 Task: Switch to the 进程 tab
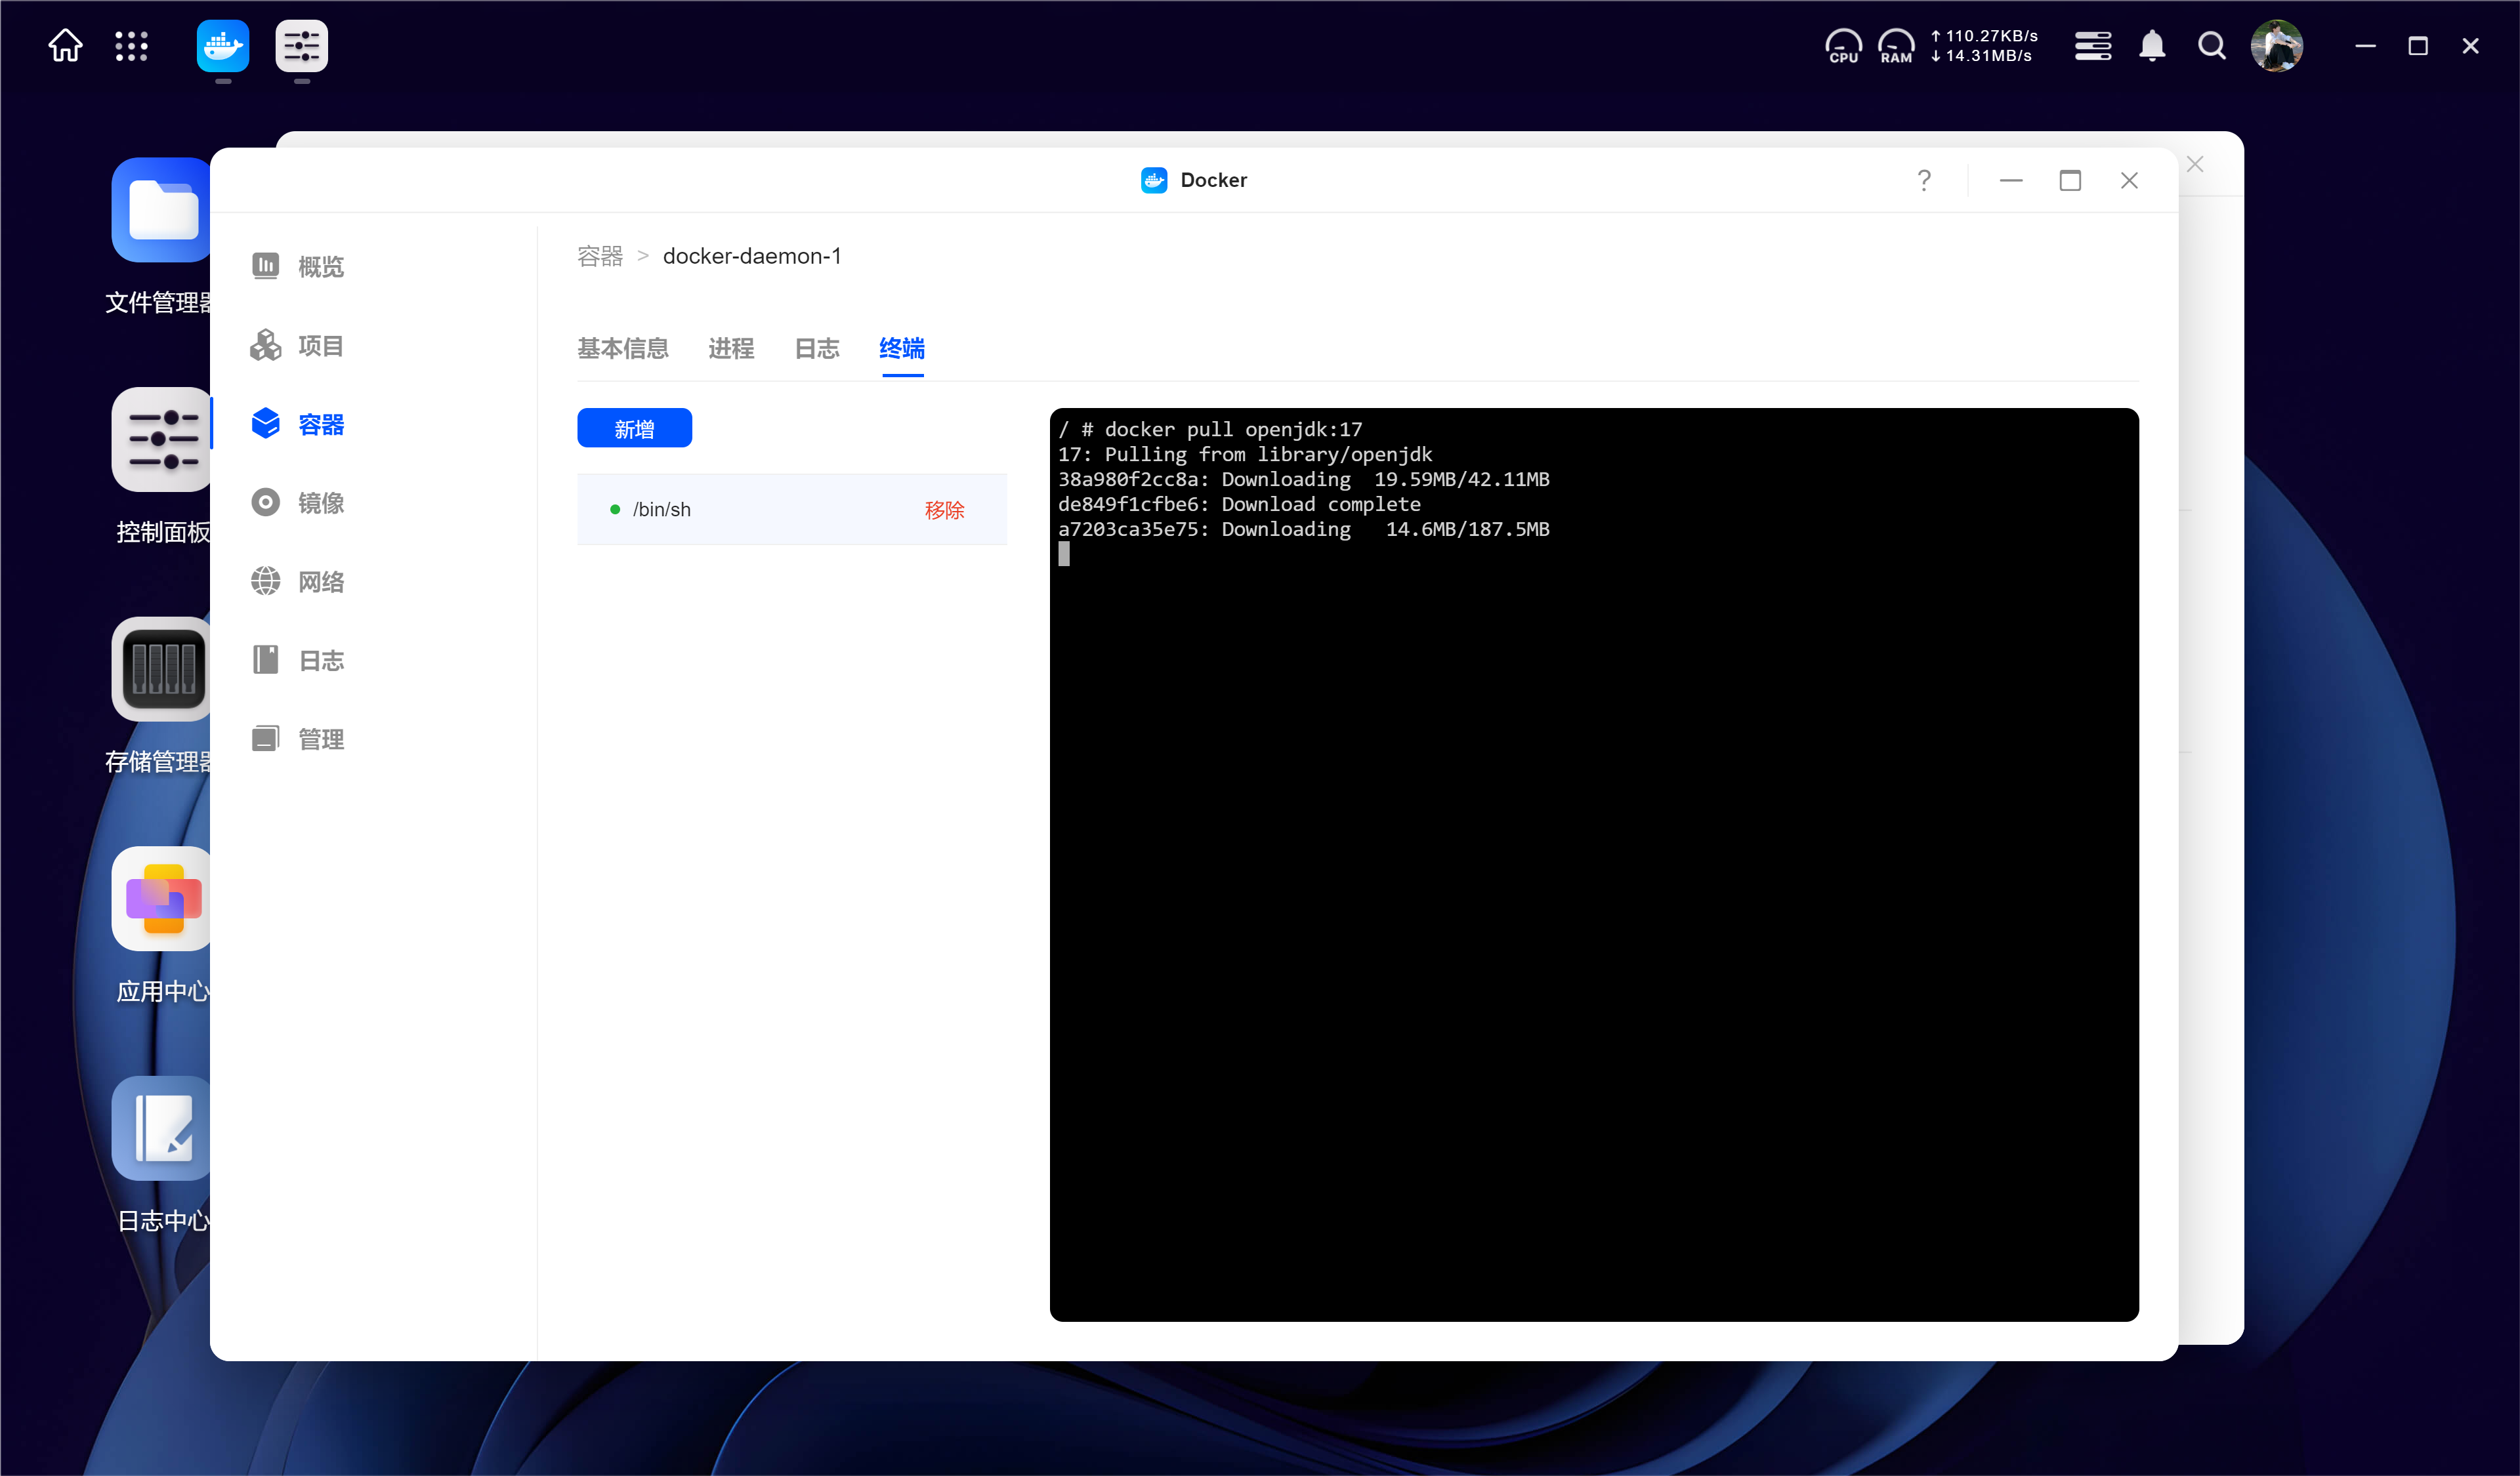[x=731, y=348]
